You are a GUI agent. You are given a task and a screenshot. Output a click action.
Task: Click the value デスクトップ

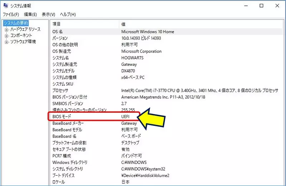130,143
